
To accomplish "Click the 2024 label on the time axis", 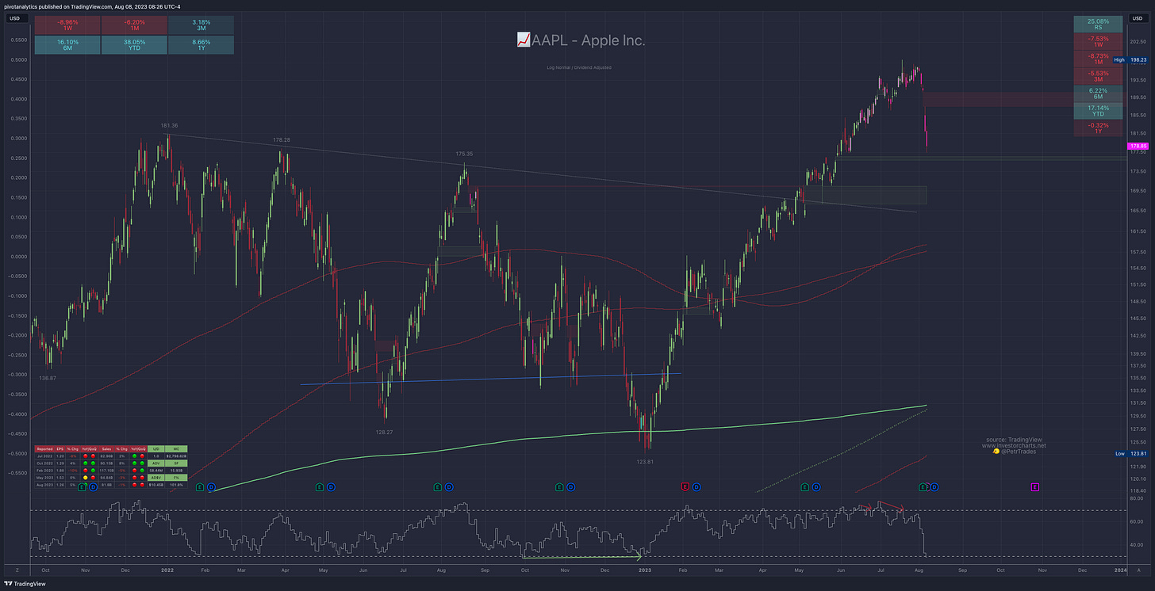I will pos(1119,570).
